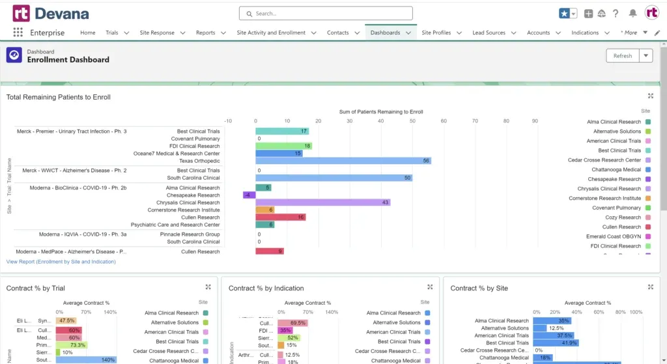Expand the Dashboards dropdown chevron
The image size is (667, 364).
tap(408, 33)
